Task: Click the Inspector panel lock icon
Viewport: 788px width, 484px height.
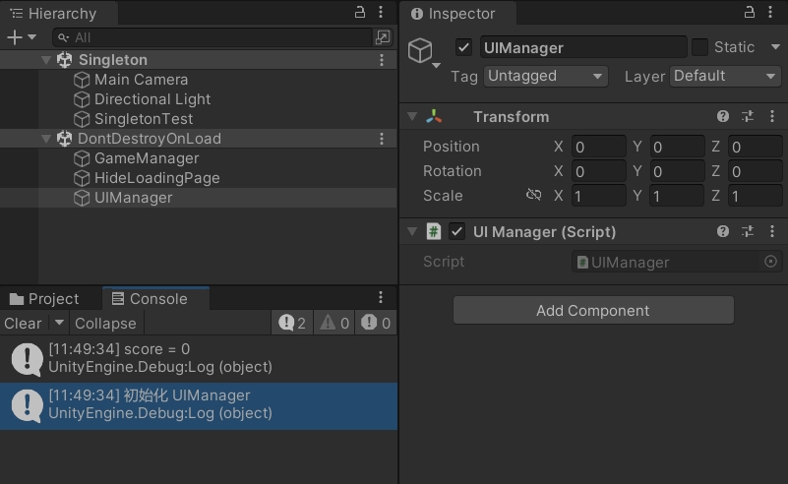Action: pyautogui.click(x=750, y=12)
